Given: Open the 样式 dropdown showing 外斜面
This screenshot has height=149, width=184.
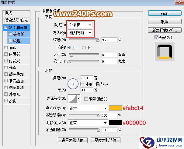Looking at the screenshot, I should 80,25.
